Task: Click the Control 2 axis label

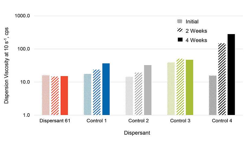Action: (139, 121)
